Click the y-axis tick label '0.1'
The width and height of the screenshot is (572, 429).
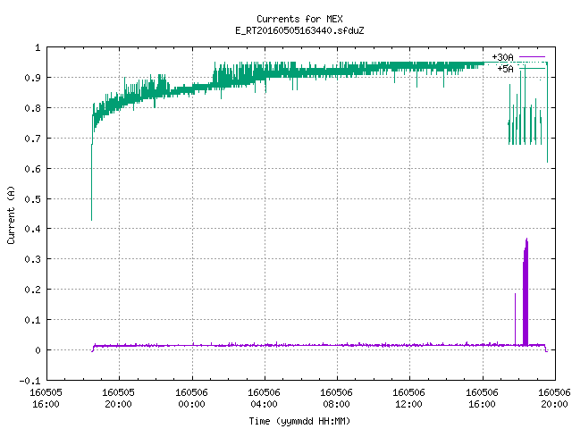[x=32, y=320]
